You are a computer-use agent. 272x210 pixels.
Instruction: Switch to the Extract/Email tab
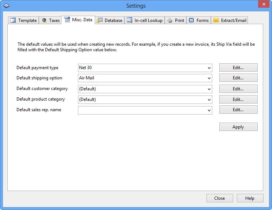coord(229,20)
